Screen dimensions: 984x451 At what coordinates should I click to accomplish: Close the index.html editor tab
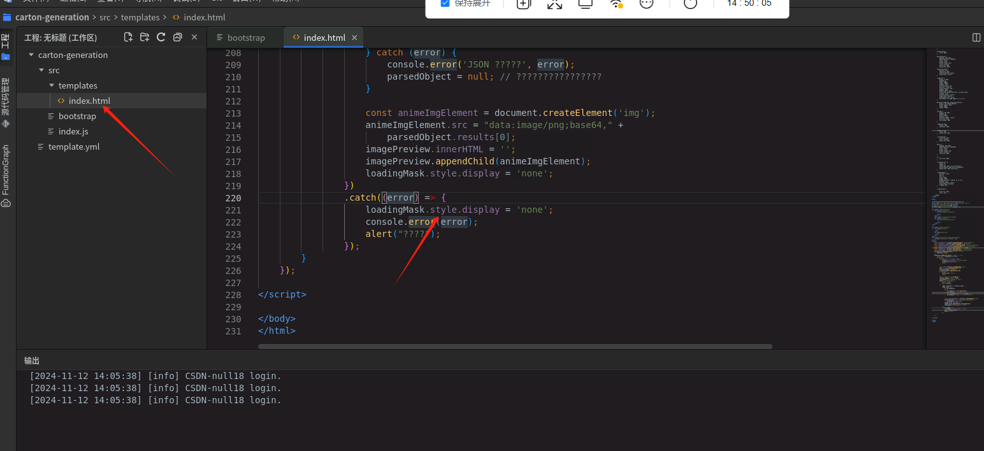pyautogui.click(x=354, y=38)
